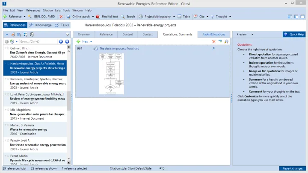This screenshot has height=173, width=308.
Task: Switch to the Tasks & locations tab
Action: (213, 34)
